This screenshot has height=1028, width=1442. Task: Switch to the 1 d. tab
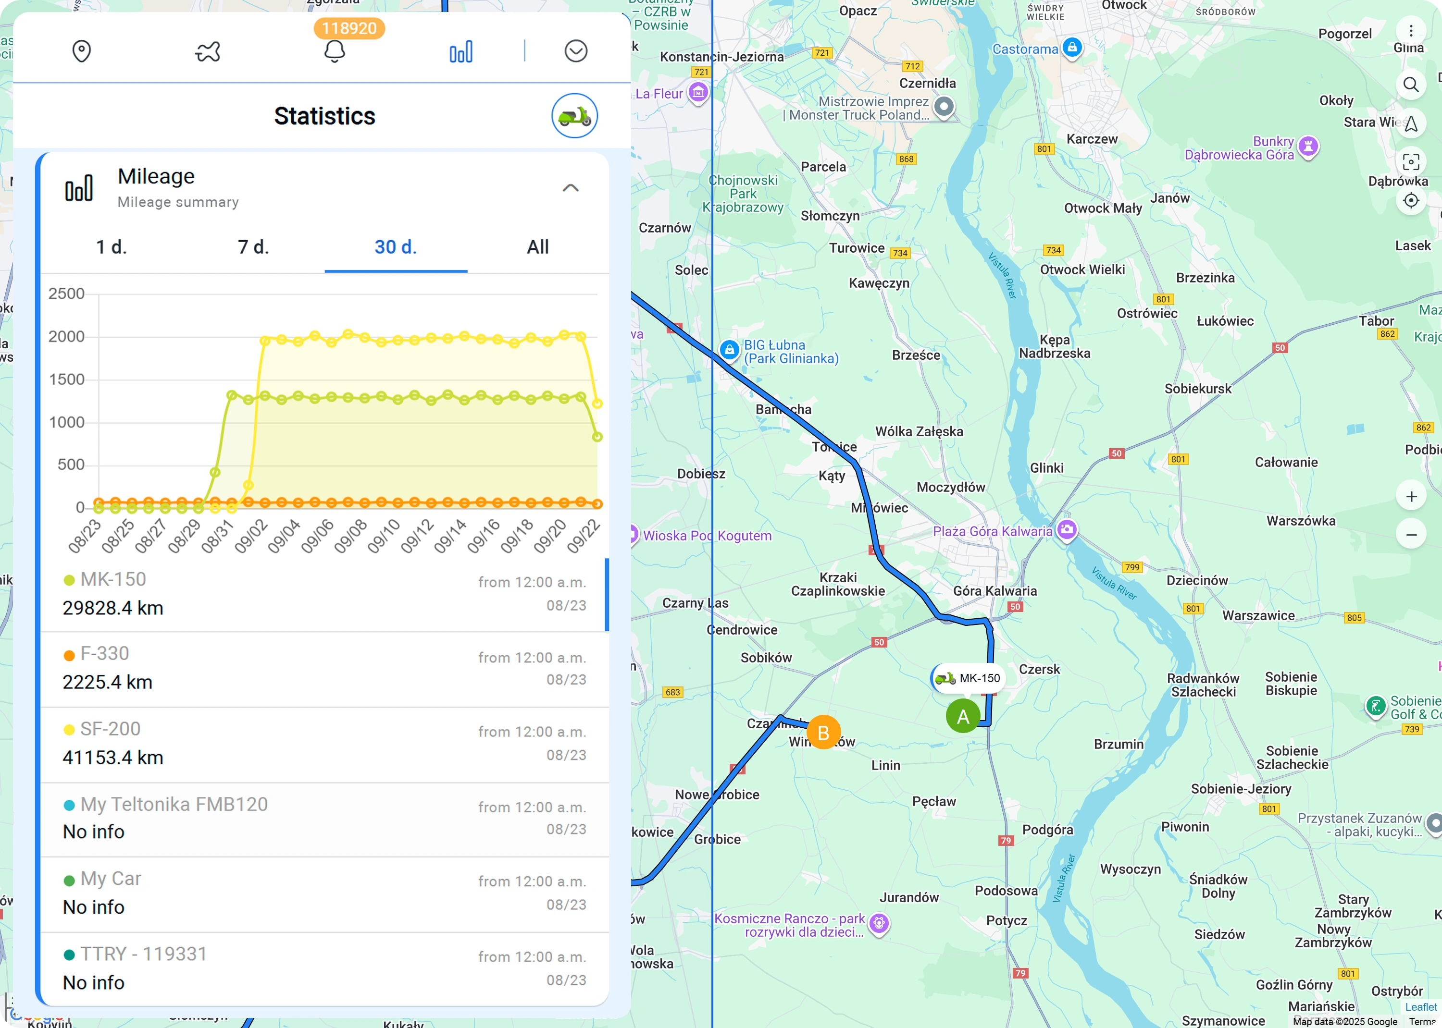click(112, 247)
